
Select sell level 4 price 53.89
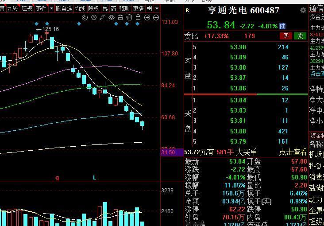click(x=238, y=57)
